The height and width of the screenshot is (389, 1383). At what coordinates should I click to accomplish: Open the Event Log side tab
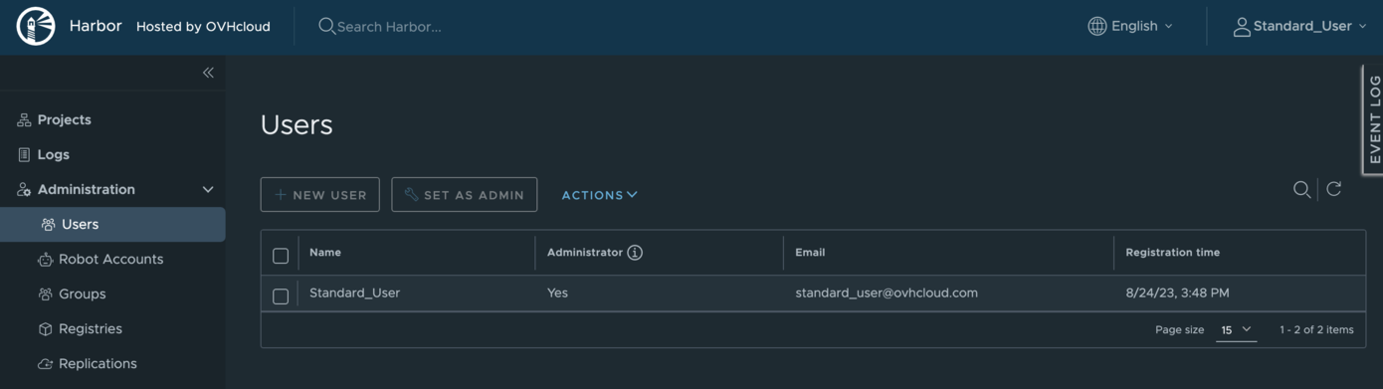pyautogui.click(x=1373, y=119)
